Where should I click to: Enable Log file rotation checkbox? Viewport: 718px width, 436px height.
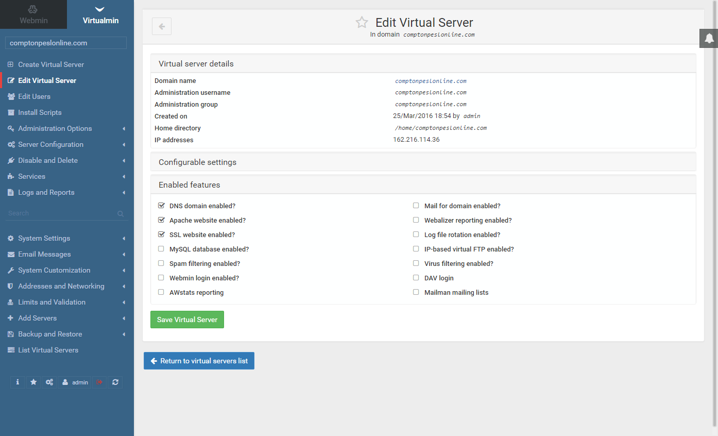[416, 234]
